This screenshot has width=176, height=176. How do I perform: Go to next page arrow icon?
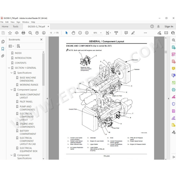(x=44, y=33)
